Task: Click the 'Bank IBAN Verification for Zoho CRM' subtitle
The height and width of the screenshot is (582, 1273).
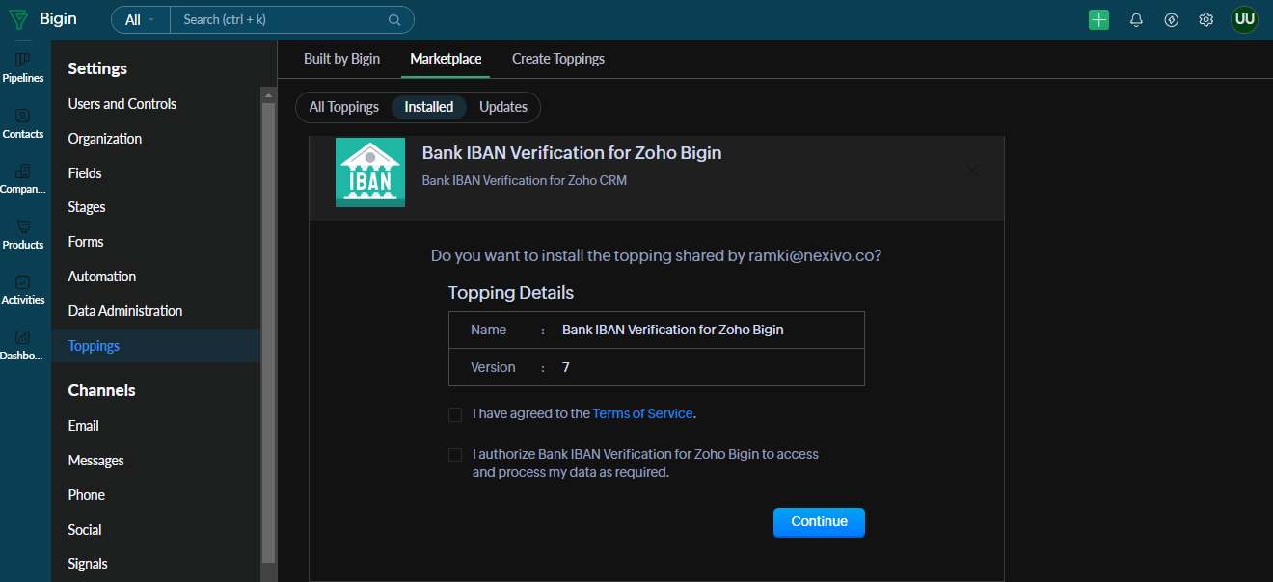Action: click(x=525, y=180)
